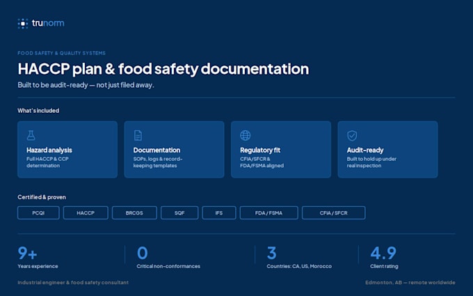Click the 'Countries: CA, US, Morocco' label
The image size is (473, 296).
click(x=299, y=266)
